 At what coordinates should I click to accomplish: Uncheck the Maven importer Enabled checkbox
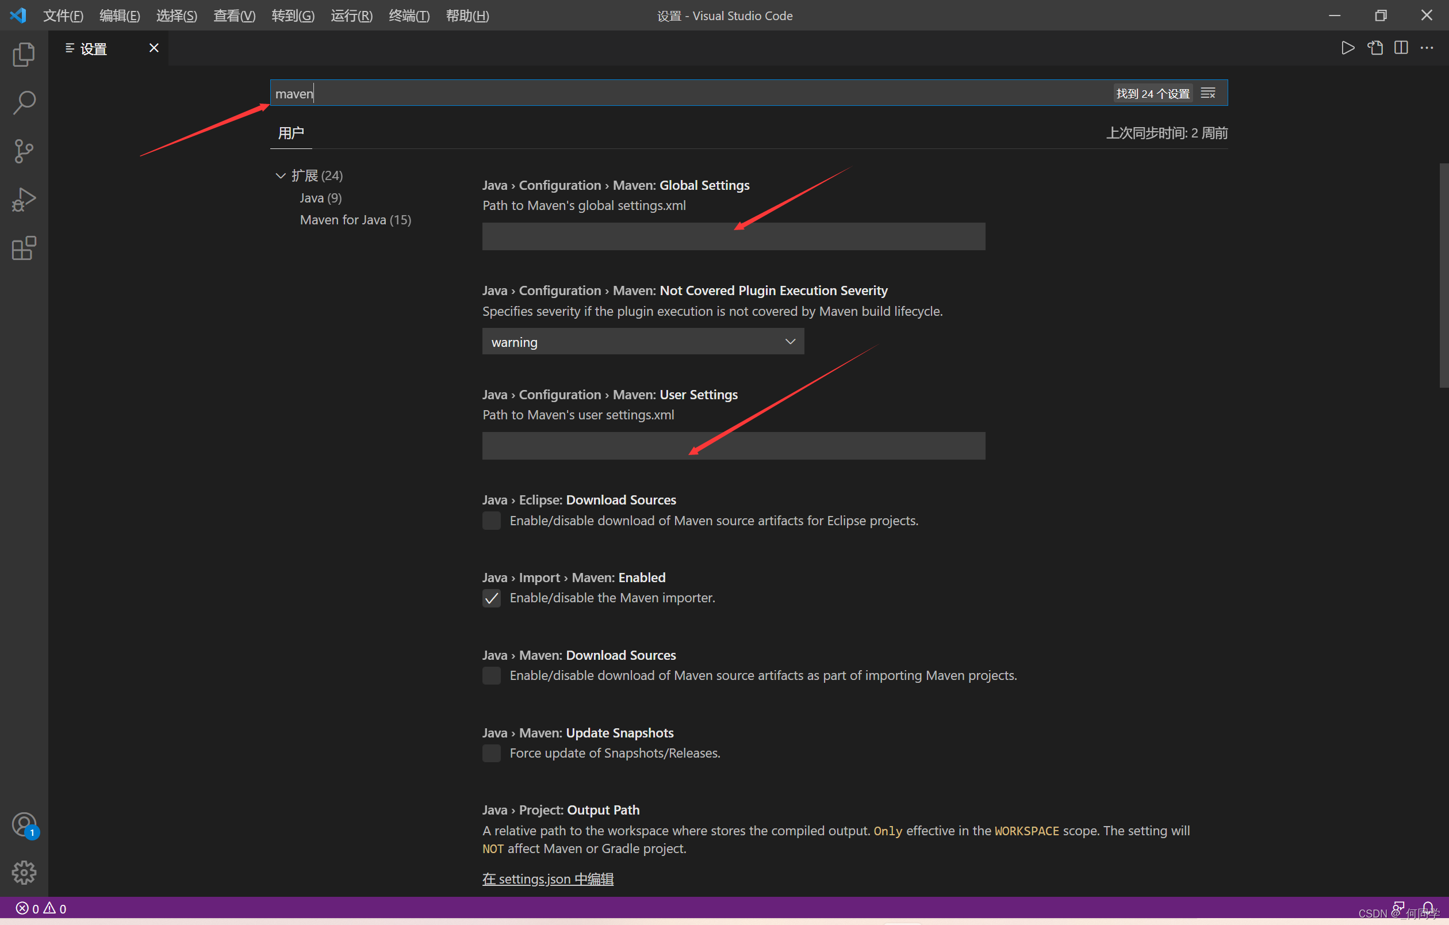click(491, 598)
